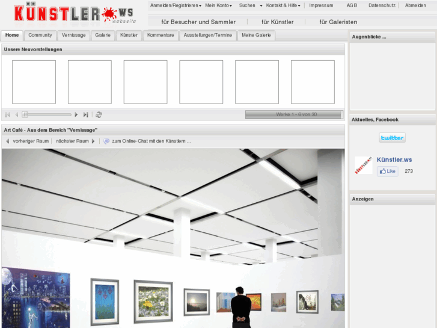
Task: Open Mein Konto dropdown menu
Action: (x=218, y=5)
